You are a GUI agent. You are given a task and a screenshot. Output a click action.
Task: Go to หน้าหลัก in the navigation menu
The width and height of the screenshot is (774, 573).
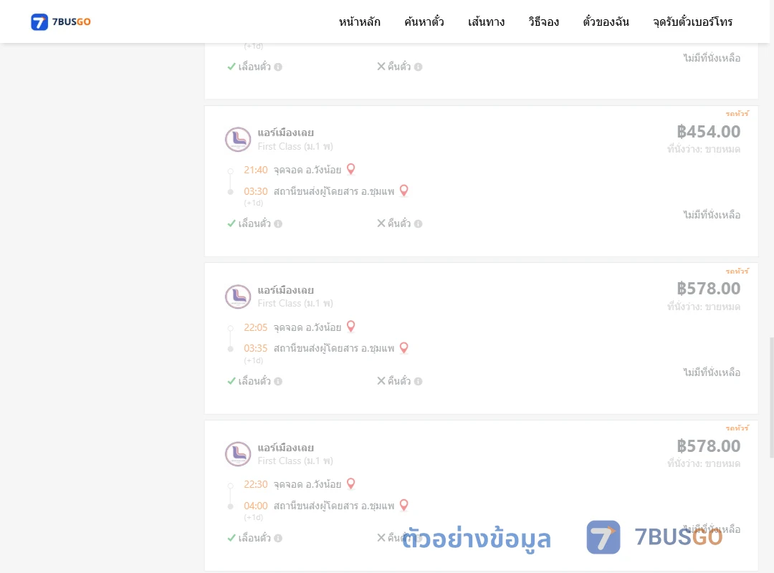(359, 21)
